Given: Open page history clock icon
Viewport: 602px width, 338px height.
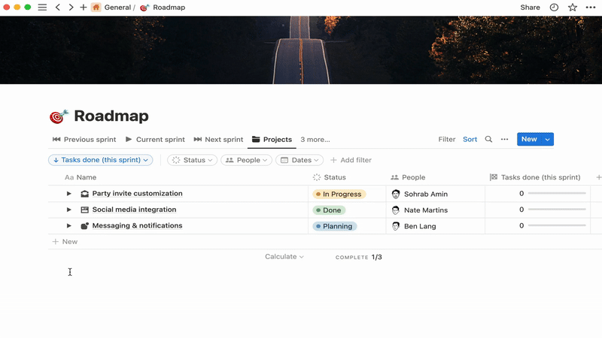Looking at the screenshot, I should point(554,8).
